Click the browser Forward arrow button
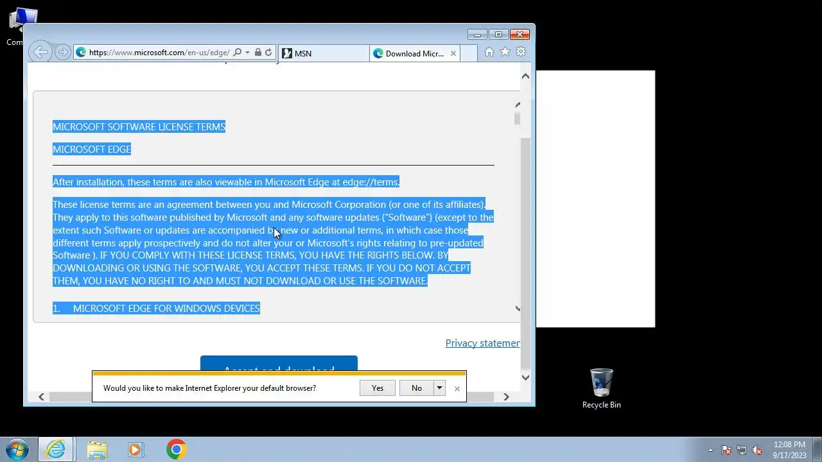Image resolution: width=822 pixels, height=462 pixels. click(x=62, y=53)
